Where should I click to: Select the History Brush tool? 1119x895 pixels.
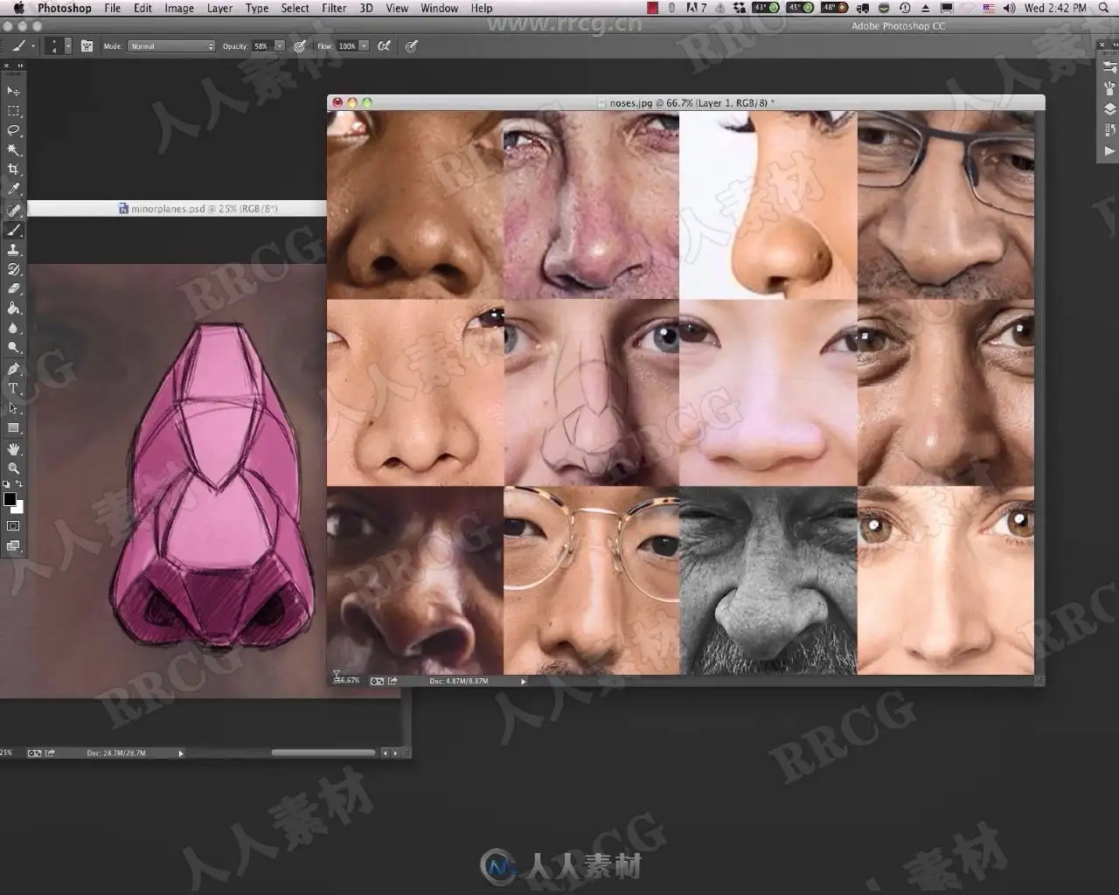point(13,269)
